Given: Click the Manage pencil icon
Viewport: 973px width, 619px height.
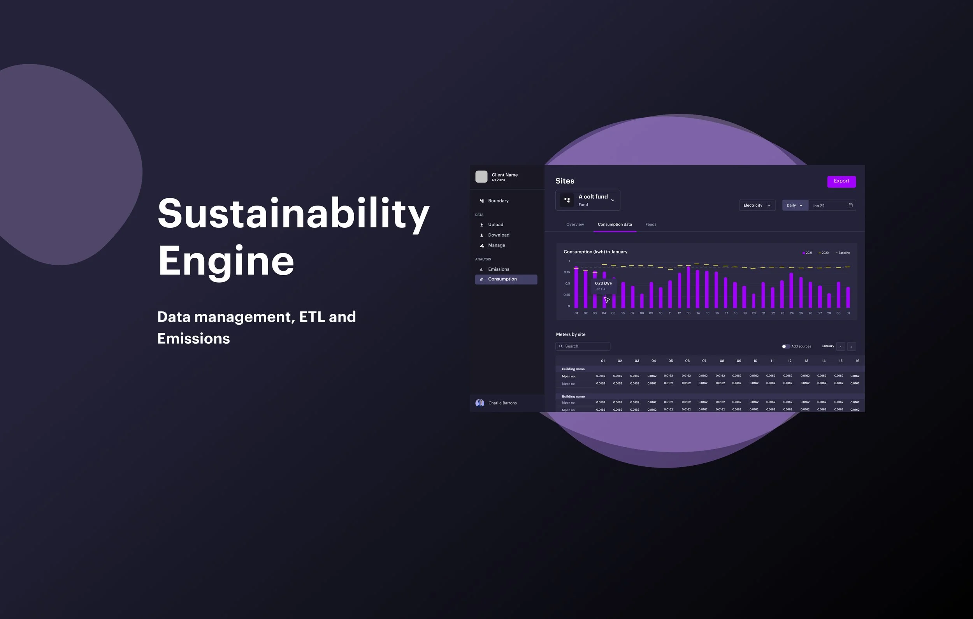Looking at the screenshot, I should pyautogui.click(x=482, y=245).
